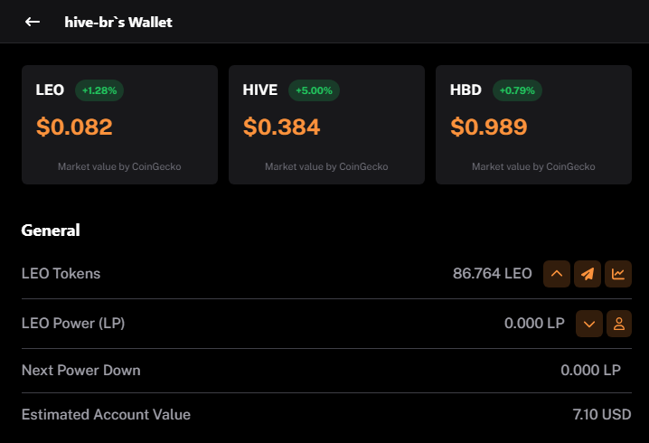Open the LEO price card

point(119,125)
